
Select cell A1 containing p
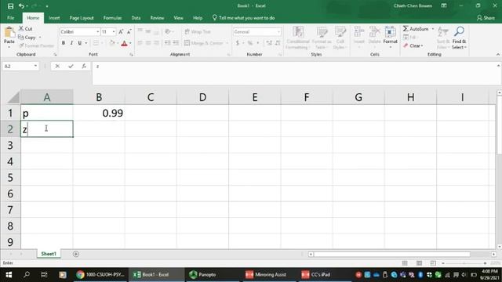click(47, 113)
